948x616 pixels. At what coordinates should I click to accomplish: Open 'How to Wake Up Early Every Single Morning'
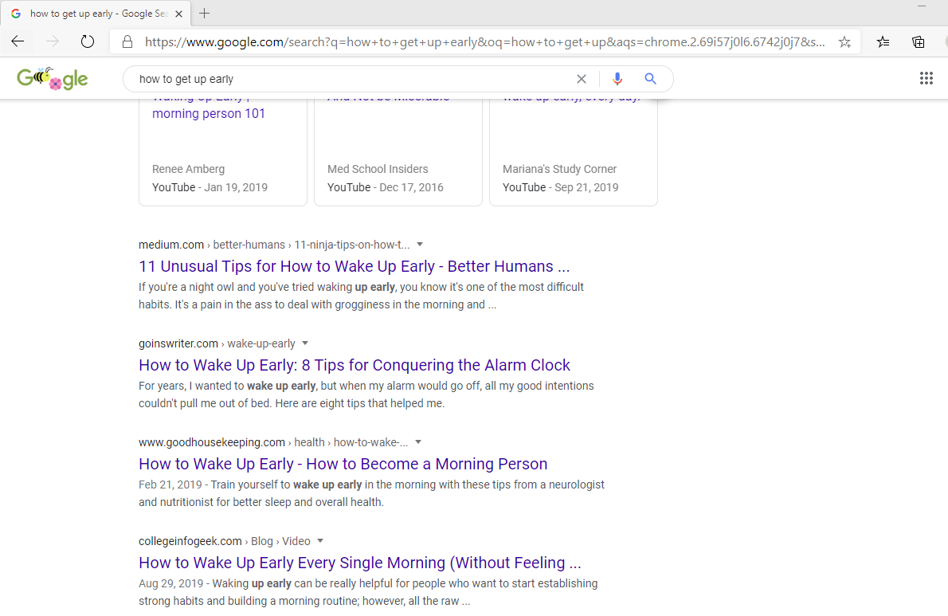coord(360,563)
